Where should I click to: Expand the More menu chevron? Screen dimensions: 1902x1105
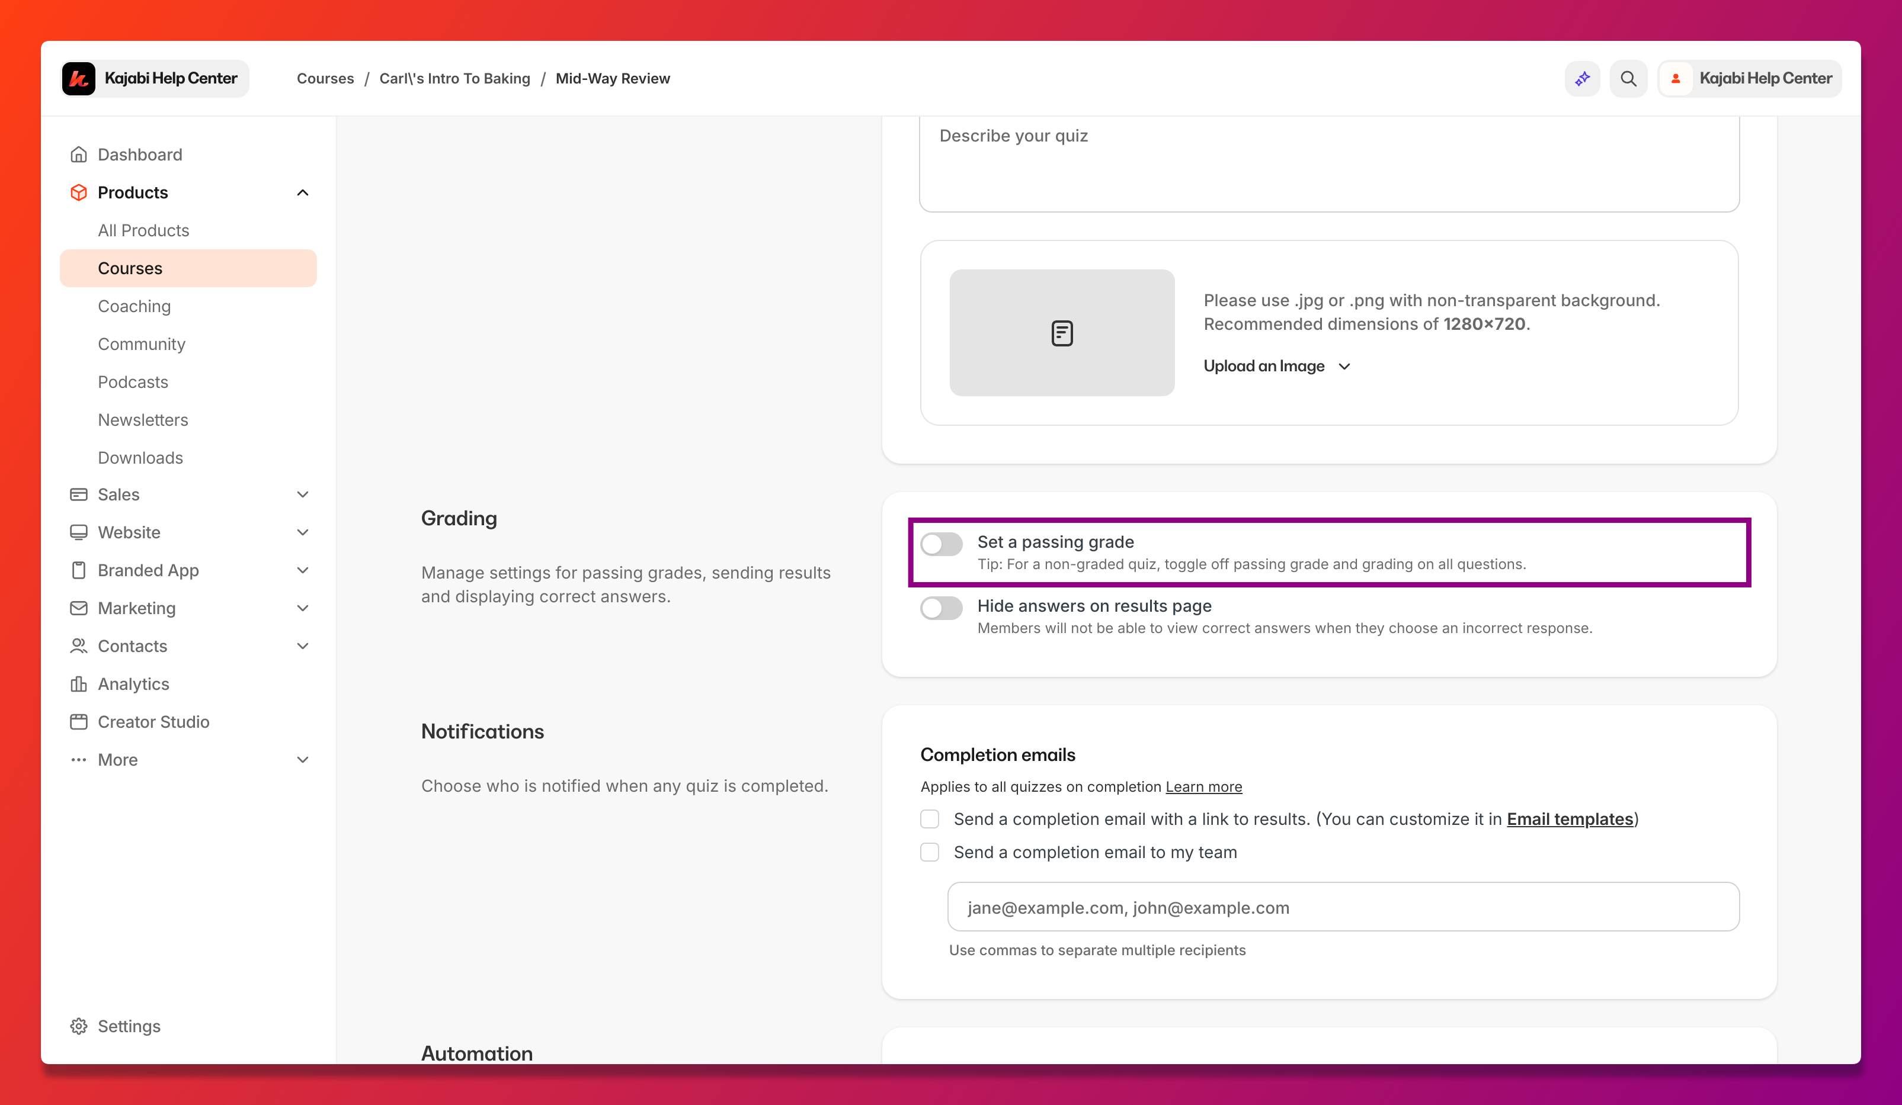point(303,760)
